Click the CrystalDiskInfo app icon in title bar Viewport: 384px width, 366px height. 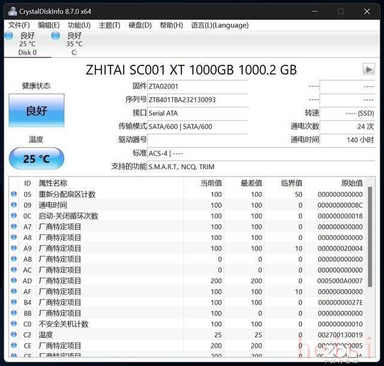click(12, 11)
